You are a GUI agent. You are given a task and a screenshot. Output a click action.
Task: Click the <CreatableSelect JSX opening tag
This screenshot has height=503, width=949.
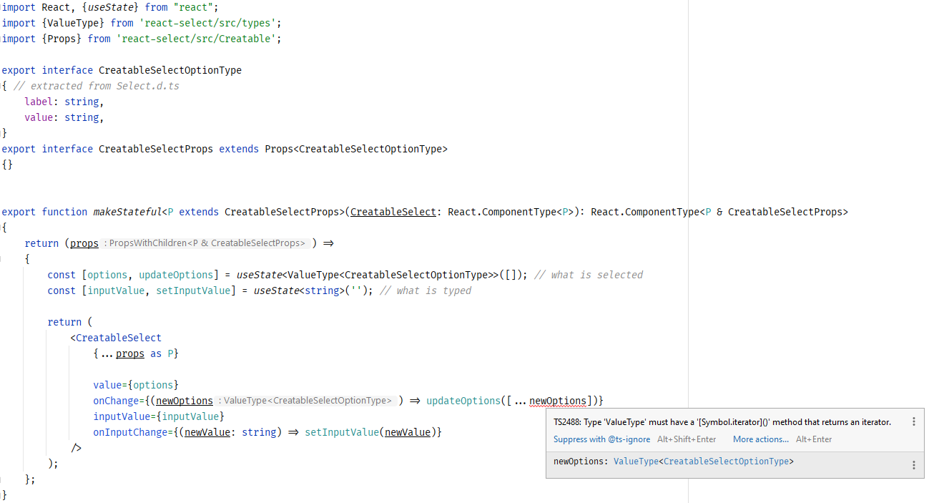tap(117, 337)
